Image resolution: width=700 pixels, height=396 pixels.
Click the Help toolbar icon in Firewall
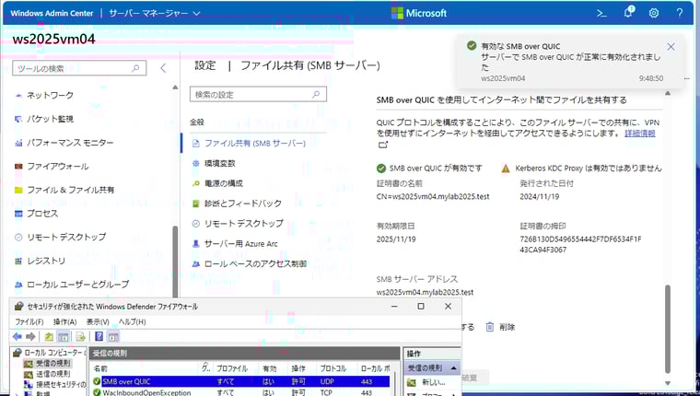(x=99, y=337)
